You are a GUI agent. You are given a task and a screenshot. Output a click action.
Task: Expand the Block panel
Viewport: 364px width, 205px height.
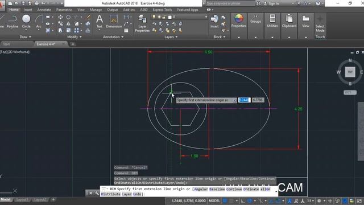click(x=220, y=37)
